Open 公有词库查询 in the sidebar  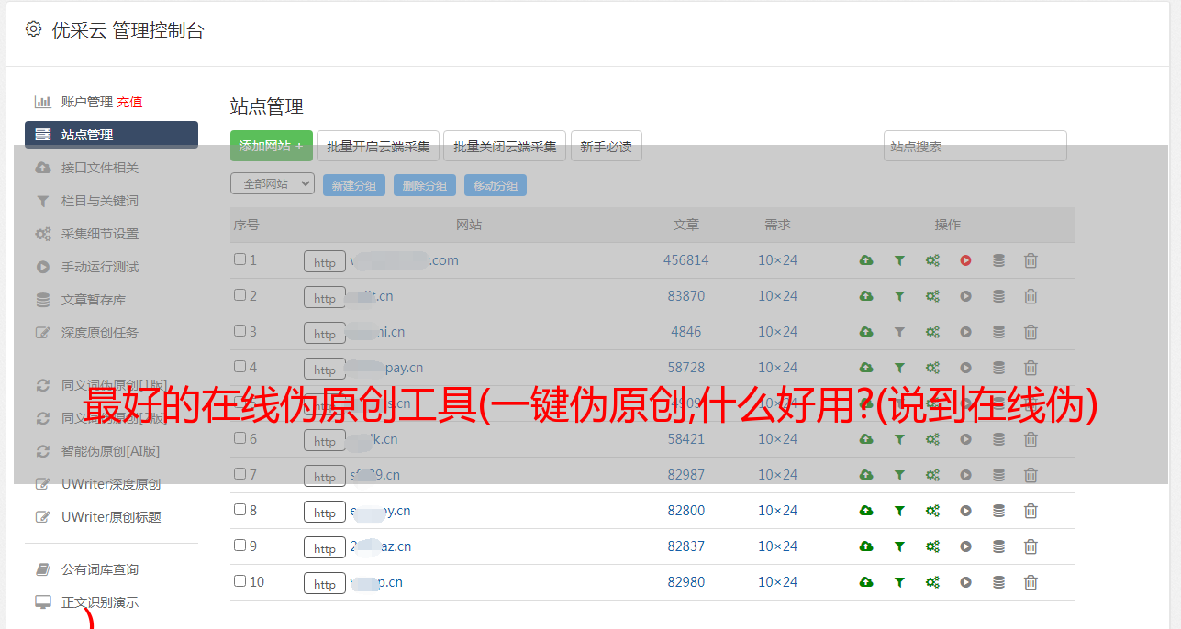tap(100, 569)
